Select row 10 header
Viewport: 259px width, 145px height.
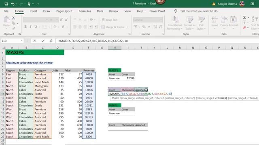pyautogui.click(x=3, y=90)
